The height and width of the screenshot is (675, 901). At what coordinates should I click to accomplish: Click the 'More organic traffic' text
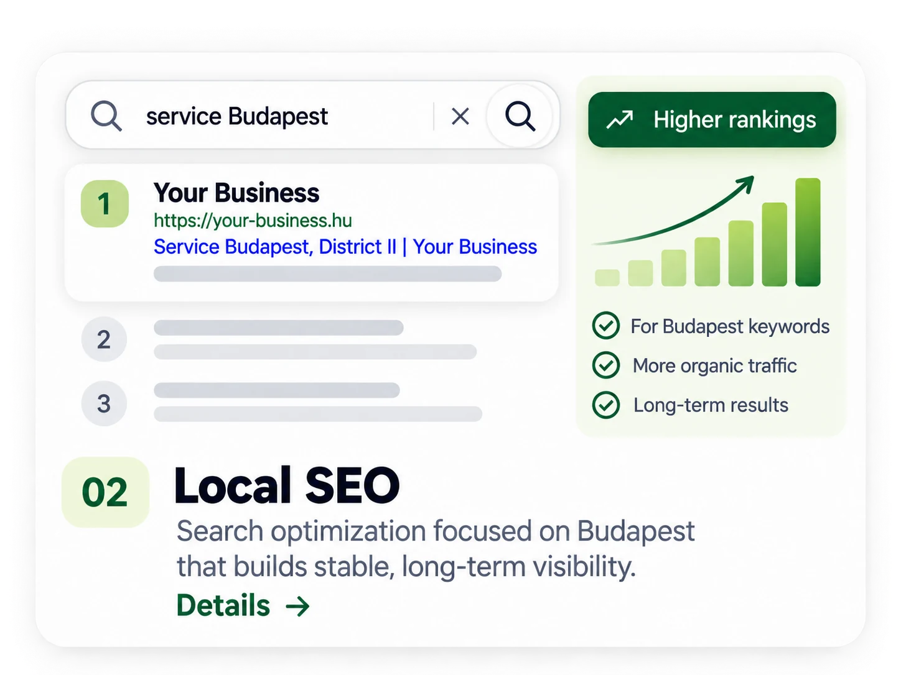714,365
